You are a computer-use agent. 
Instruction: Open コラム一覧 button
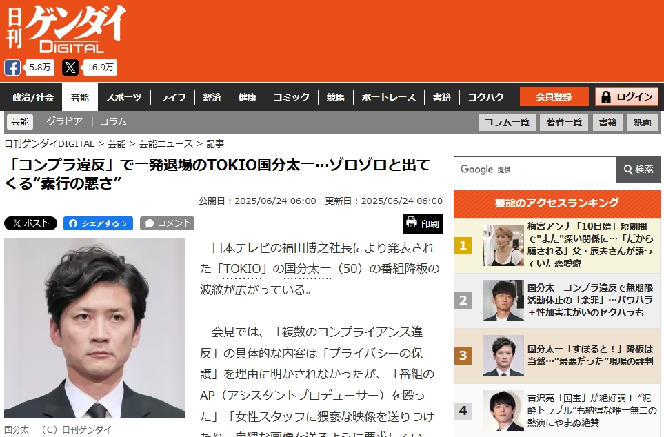pos(507,123)
